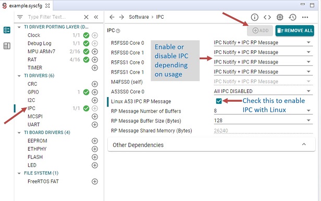The width and height of the screenshot is (321, 201).
Task: Clear the filter text with the X icon
Action: click(86, 17)
